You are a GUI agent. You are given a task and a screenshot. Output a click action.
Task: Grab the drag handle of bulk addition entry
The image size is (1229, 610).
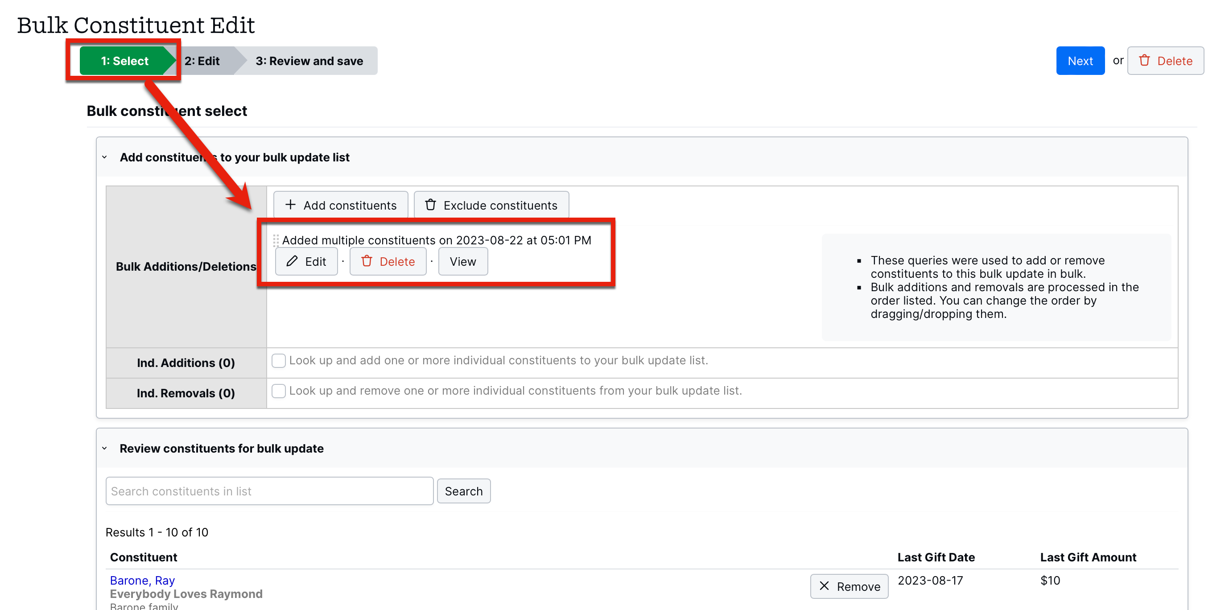click(x=276, y=240)
